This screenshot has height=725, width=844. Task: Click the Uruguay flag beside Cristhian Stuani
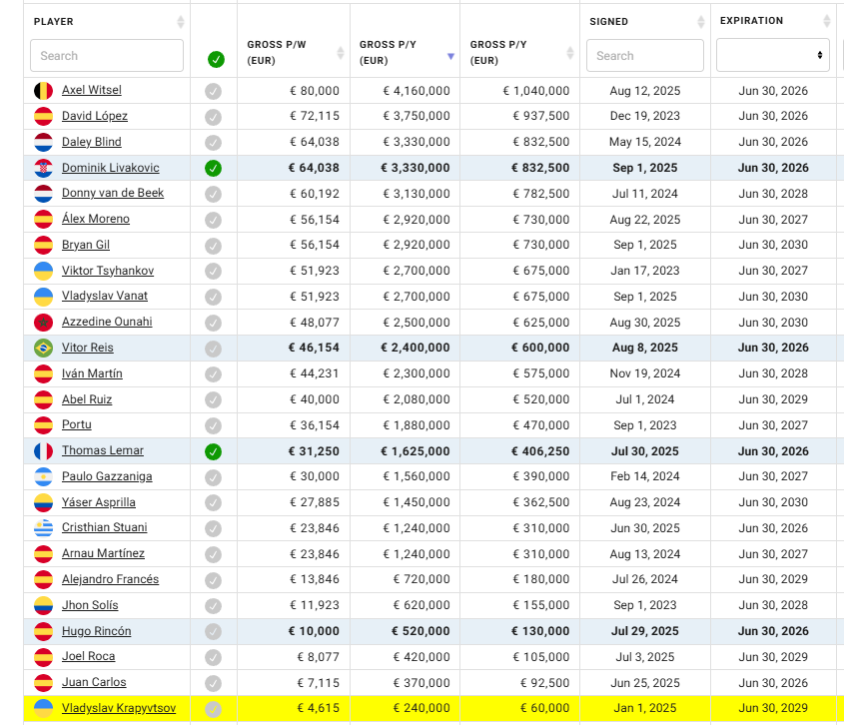[43, 528]
